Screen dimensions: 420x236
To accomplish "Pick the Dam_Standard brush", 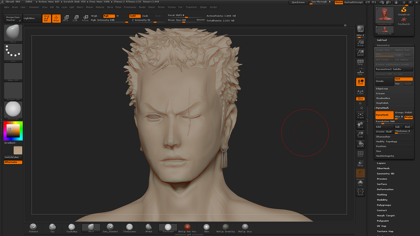I will [x=110, y=228].
